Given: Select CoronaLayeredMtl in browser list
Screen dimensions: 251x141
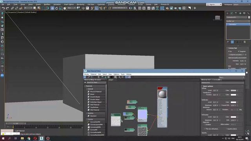Looking at the screenshot, I should click(96, 125).
